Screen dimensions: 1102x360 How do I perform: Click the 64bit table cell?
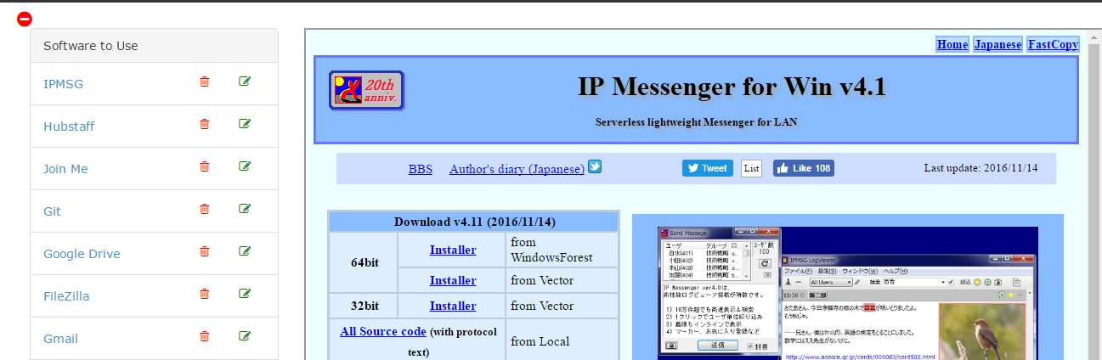[x=365, y=262]
